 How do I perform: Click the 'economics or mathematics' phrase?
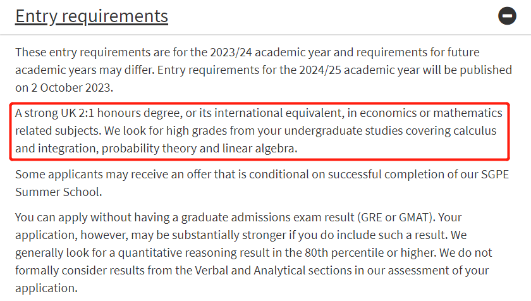[430, 113]
